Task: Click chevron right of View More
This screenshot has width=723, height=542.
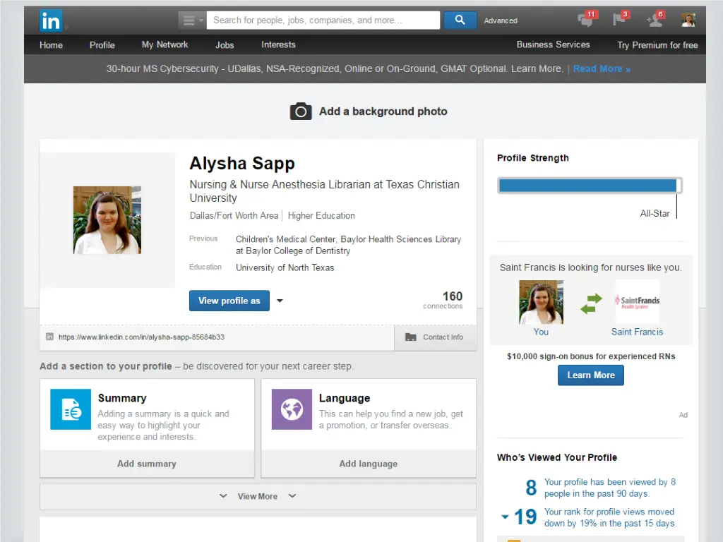Action: (292, 496)
